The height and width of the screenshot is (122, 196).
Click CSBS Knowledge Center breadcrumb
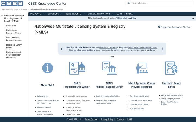click(x=10, y=9)
